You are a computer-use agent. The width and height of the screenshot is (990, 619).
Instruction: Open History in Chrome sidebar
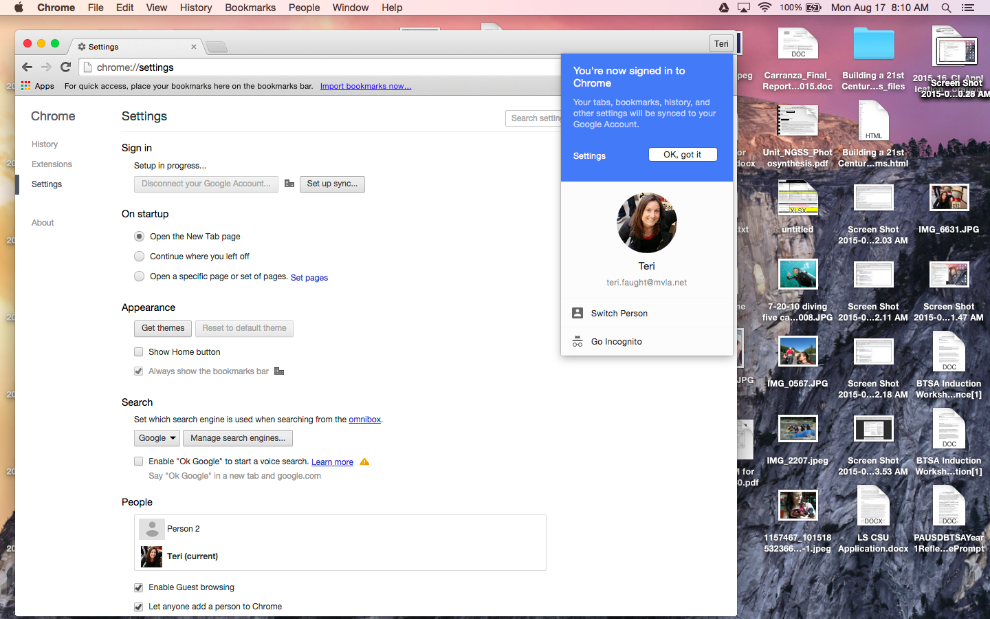pos(45,144)
